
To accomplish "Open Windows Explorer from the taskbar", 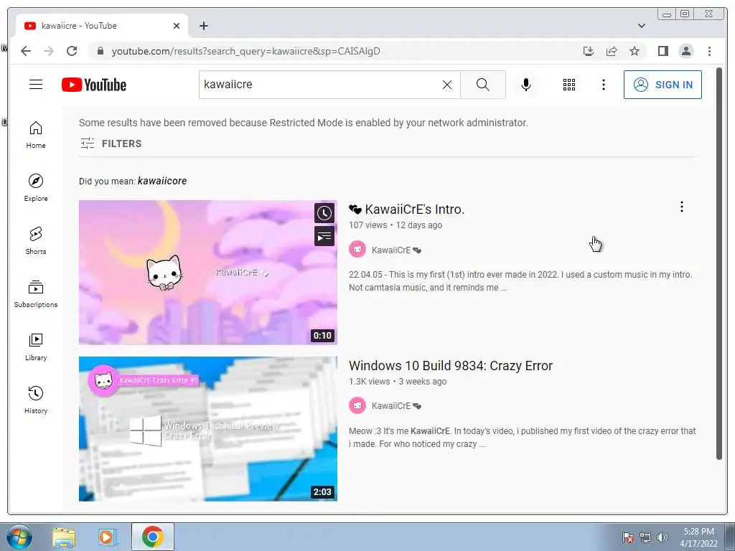I will 64,537.
